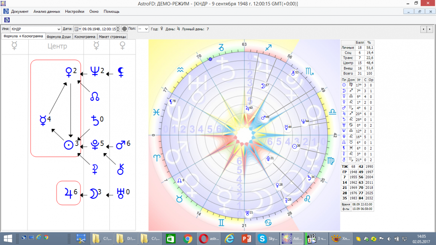Switch to the Макет страницы tab
This screenshot has width=436, height=245.
pyautogui.click(x=113, y=37)
